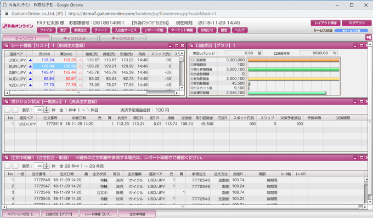Close the レート情報 panel

[183, 45]
